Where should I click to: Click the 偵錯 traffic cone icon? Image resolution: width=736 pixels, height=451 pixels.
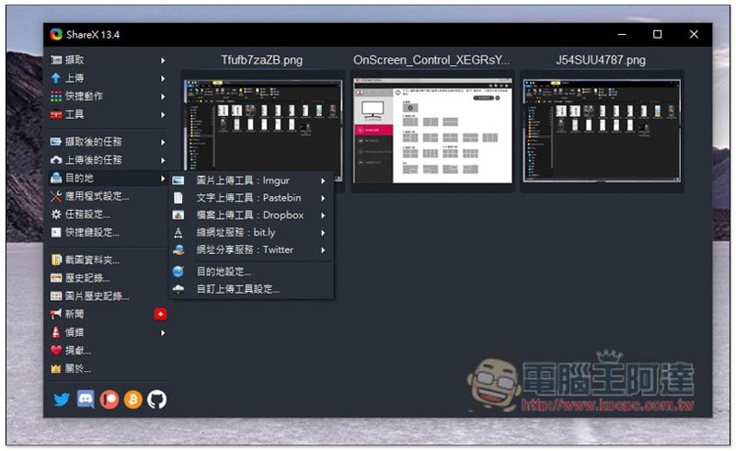coord(56,332)
